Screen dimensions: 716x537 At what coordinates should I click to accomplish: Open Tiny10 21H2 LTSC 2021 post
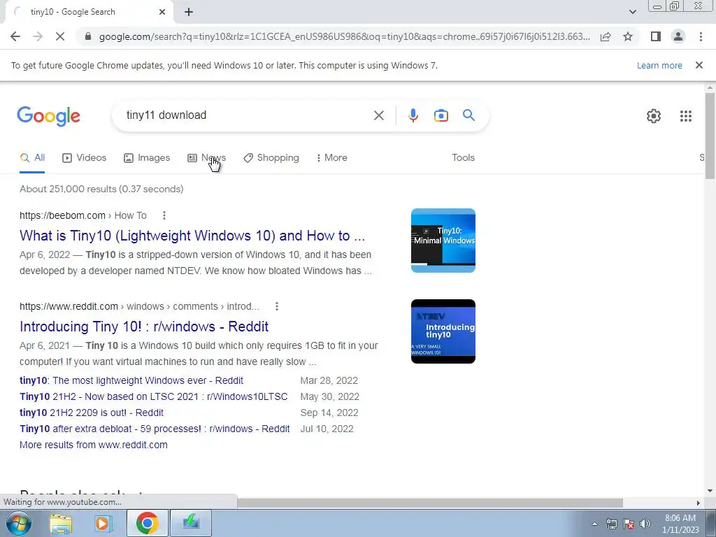(153, 396)
